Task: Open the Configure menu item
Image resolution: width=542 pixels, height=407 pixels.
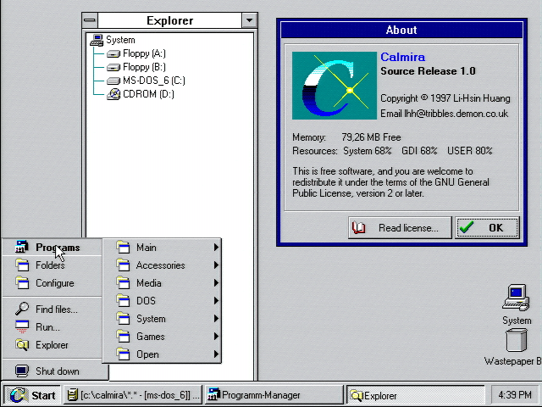Action: coord(54,283)
